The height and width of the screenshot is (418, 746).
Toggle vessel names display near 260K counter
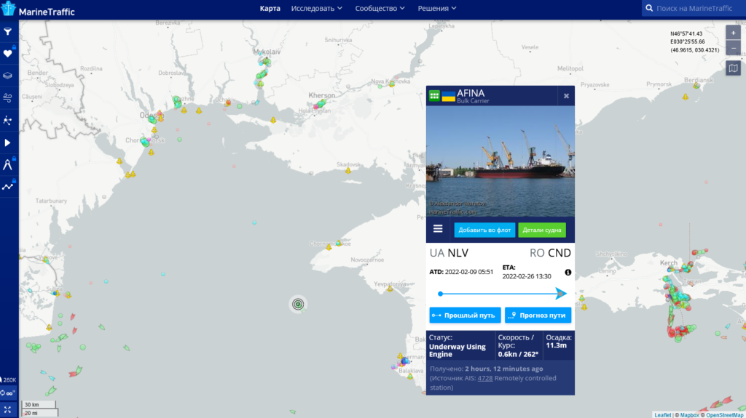(8, 393)
